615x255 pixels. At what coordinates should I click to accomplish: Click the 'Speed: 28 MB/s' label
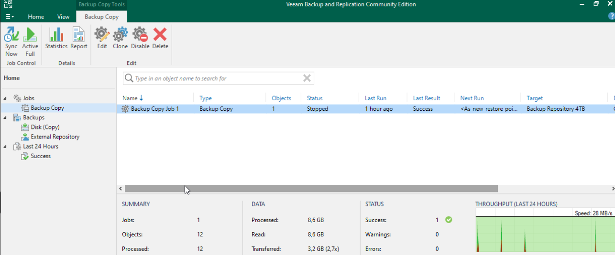[594, 213]
